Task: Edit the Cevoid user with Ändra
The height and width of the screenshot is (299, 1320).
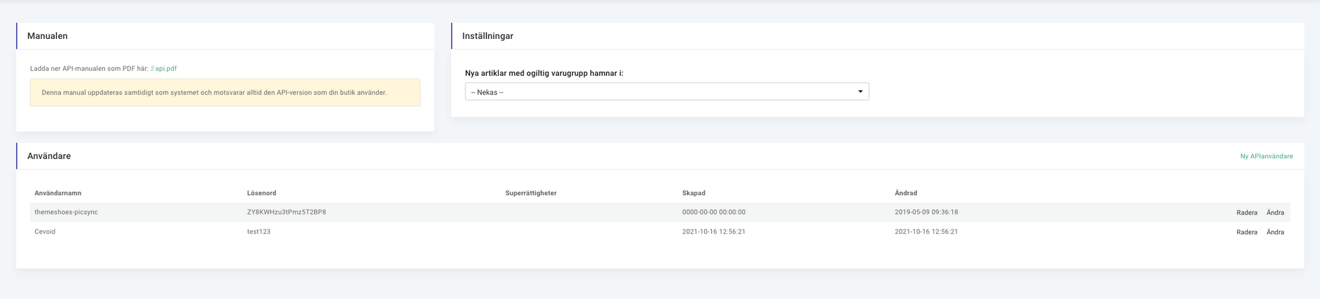Action: [1275, 232]
